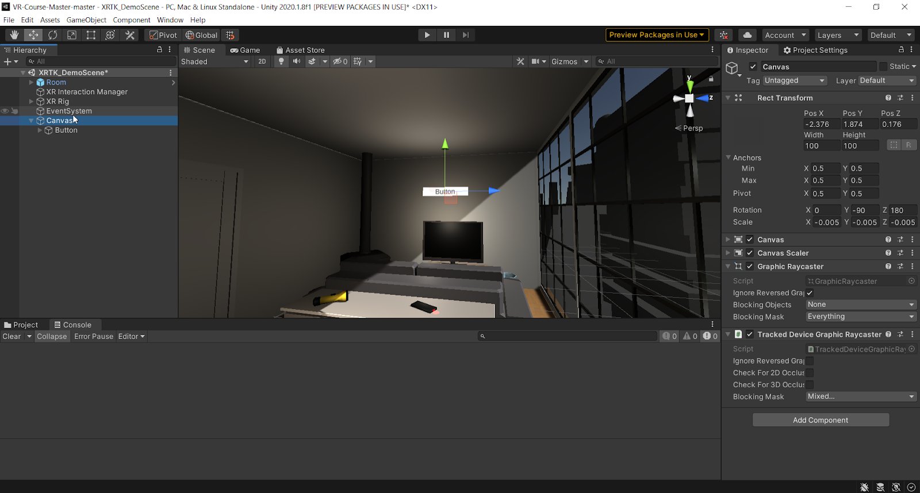Toggle Check For 2D Occlusion
Screen dimensions: 920x493
click(x=810, y=373)
